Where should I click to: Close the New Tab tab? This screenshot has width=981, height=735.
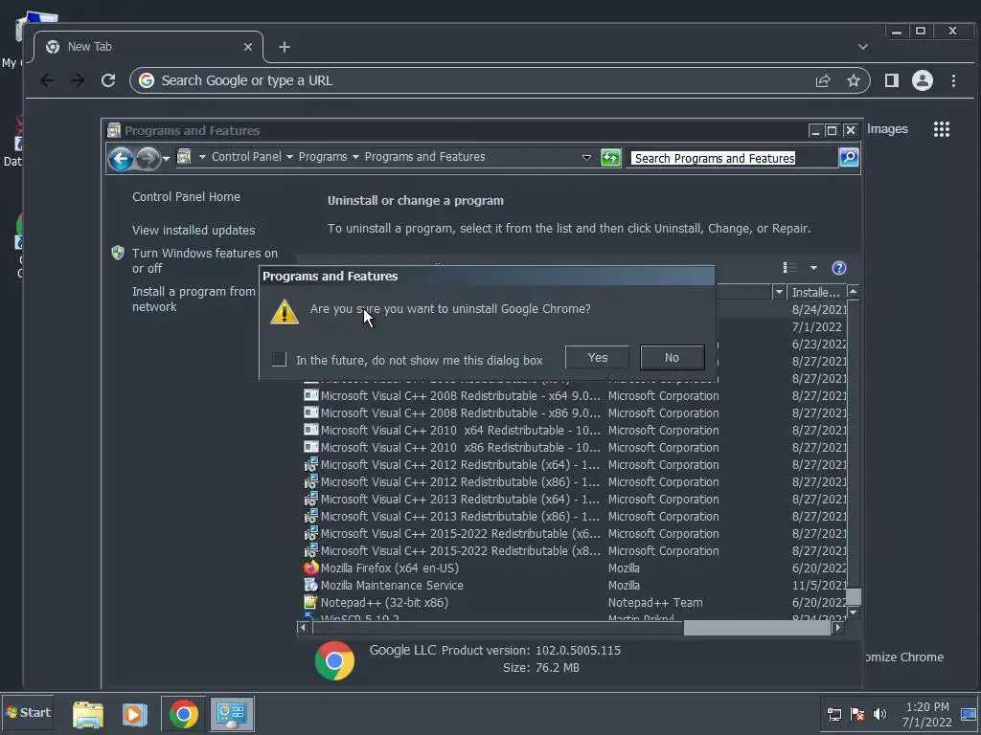248,47
